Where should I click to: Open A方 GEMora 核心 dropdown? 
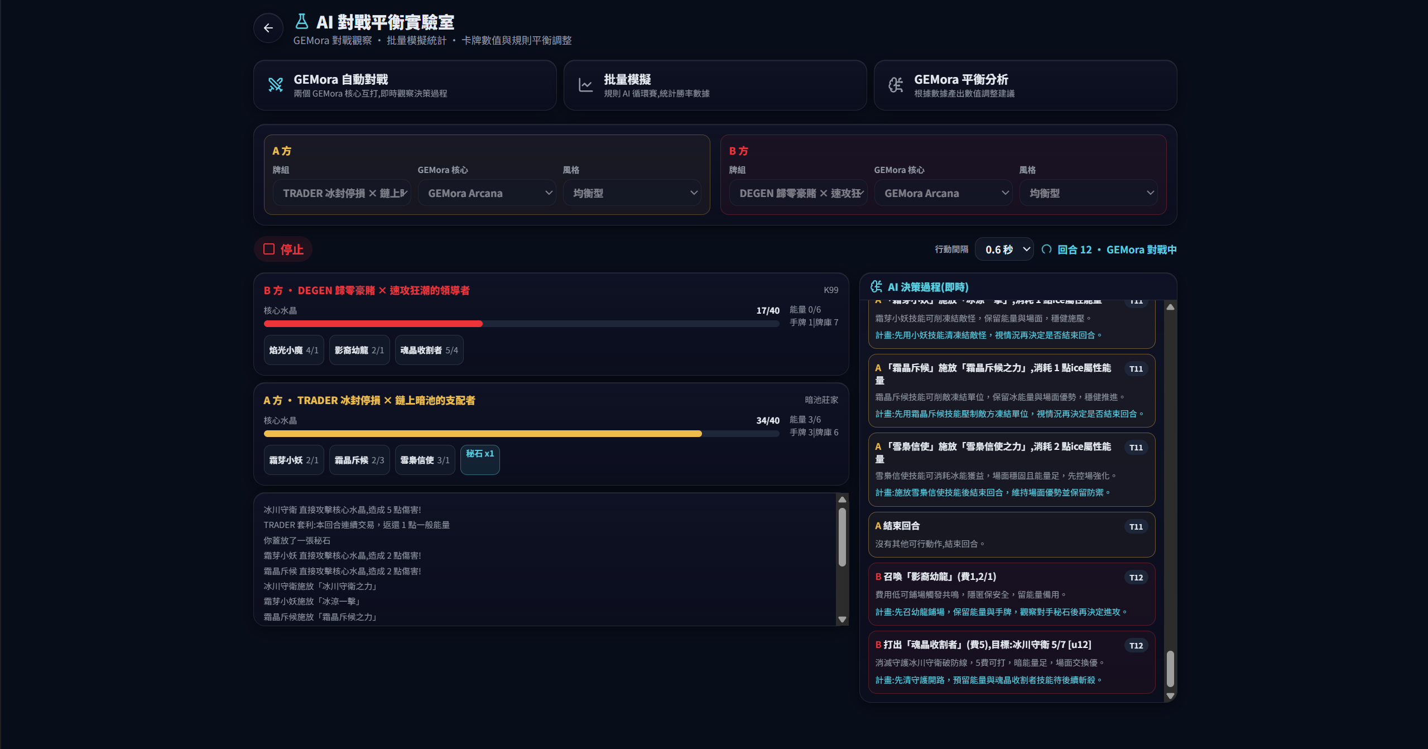487,193
